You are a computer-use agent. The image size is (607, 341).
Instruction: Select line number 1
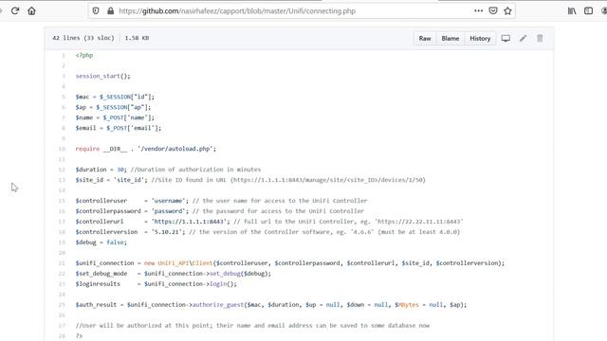click(64, 55)
